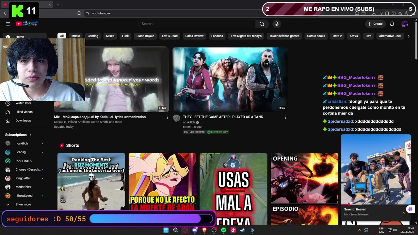This screenshot has width=418, height=235.
Task: Open the PORQUE NO LE AFECTO short
Action: pos(162,182)
